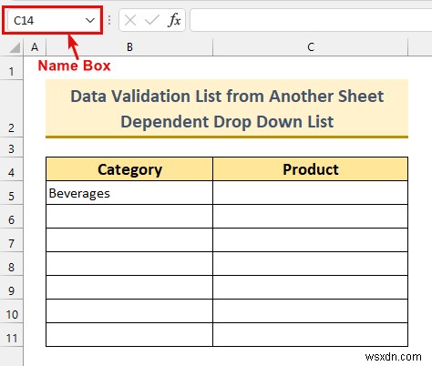Click into the formula bar input field

[311, 20]
